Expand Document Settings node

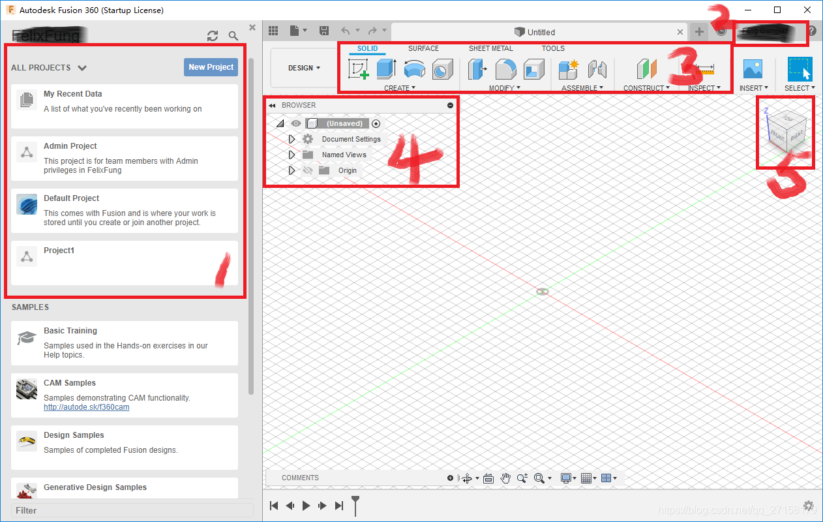point(292,139)
